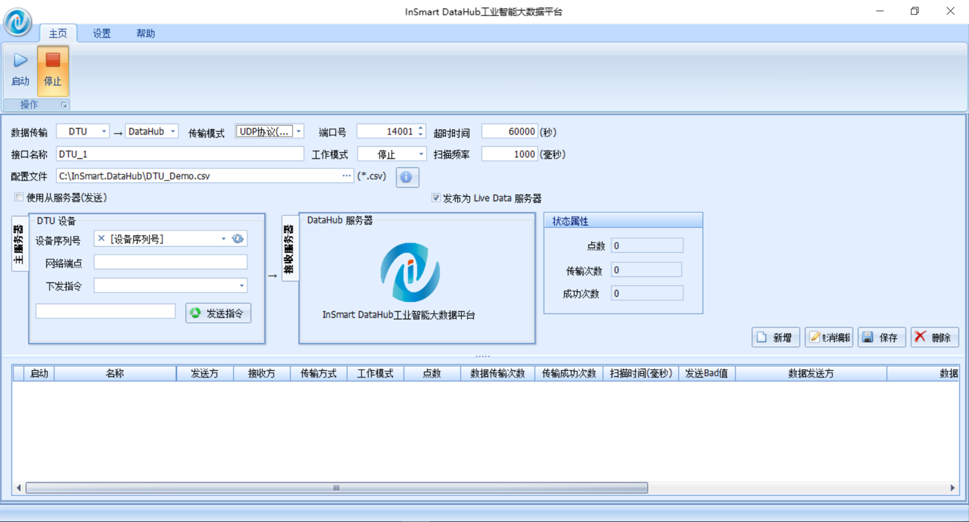Click the table scrollbar right arrow
Image resolution: width=969 pixels, height=522 pixels.
click(x=952, y=488)
